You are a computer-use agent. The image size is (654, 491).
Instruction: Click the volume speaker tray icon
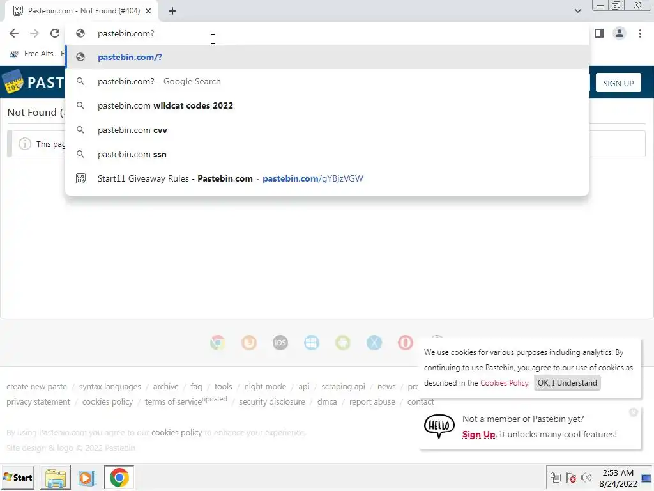click(586, 478)
